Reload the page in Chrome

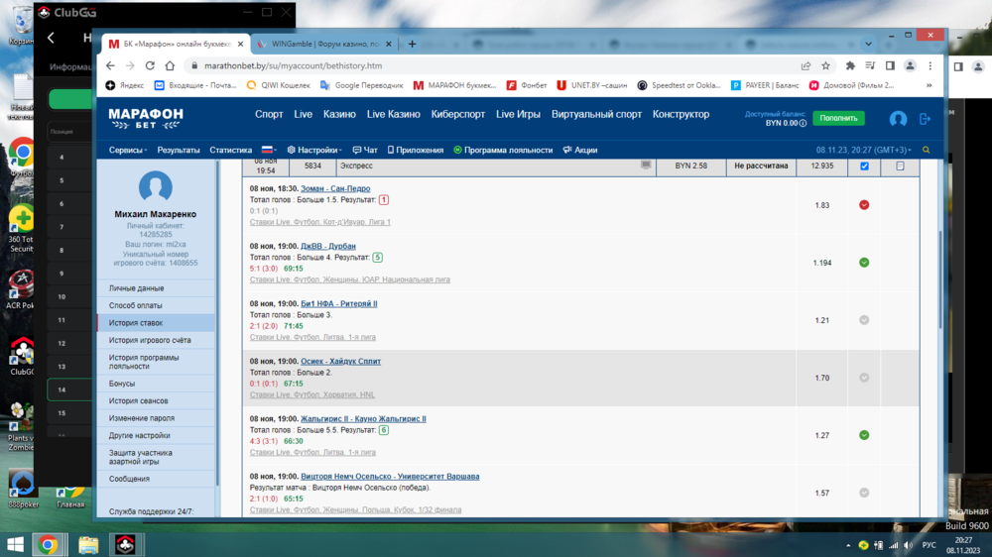pyautogui.click(x=150, y=66)
